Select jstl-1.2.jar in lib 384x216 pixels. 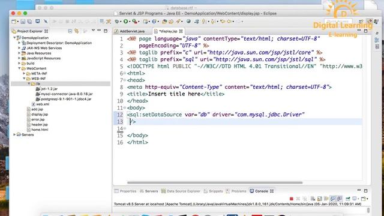tap(47, 89)
